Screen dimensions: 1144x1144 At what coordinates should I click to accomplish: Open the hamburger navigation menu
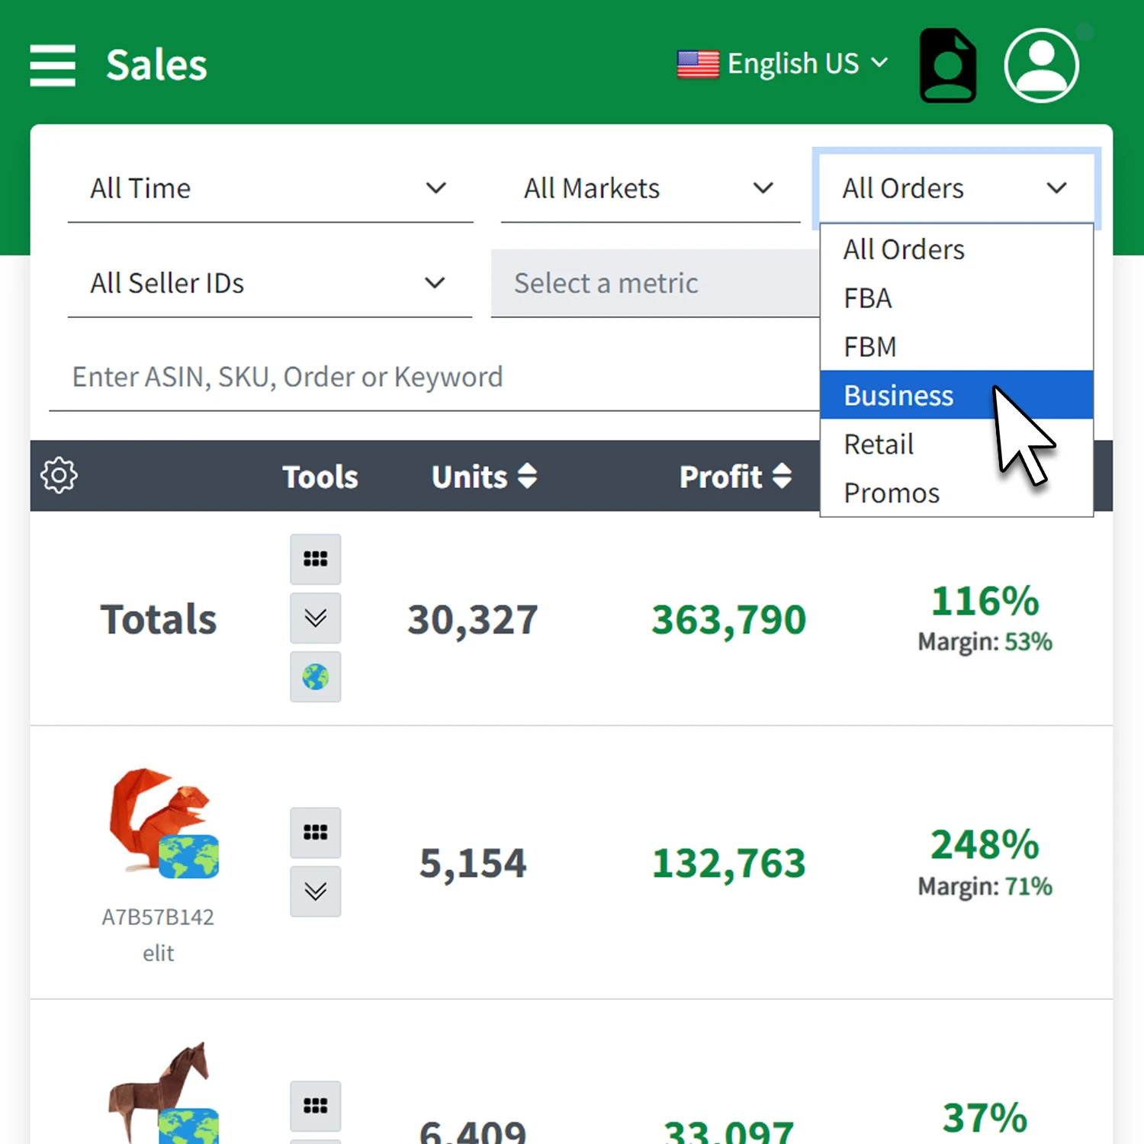(53, 65)
